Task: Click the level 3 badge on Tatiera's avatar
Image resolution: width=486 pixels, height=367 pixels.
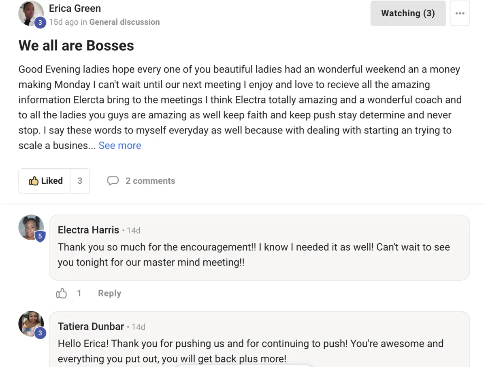Action: click(40, 333)
